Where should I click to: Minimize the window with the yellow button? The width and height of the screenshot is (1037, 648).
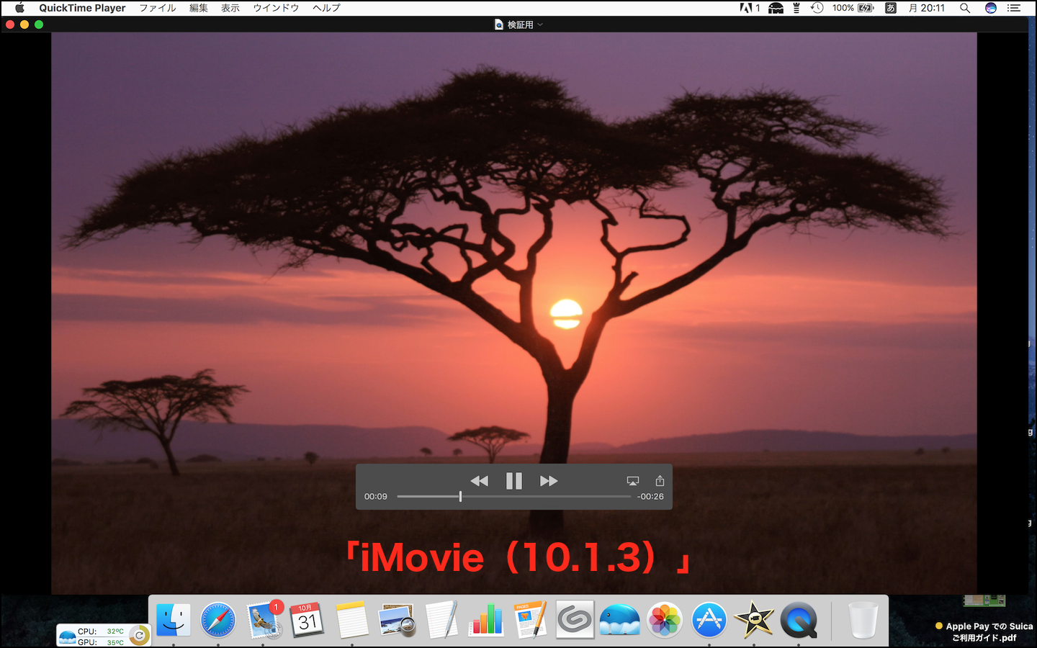(24, 24)
